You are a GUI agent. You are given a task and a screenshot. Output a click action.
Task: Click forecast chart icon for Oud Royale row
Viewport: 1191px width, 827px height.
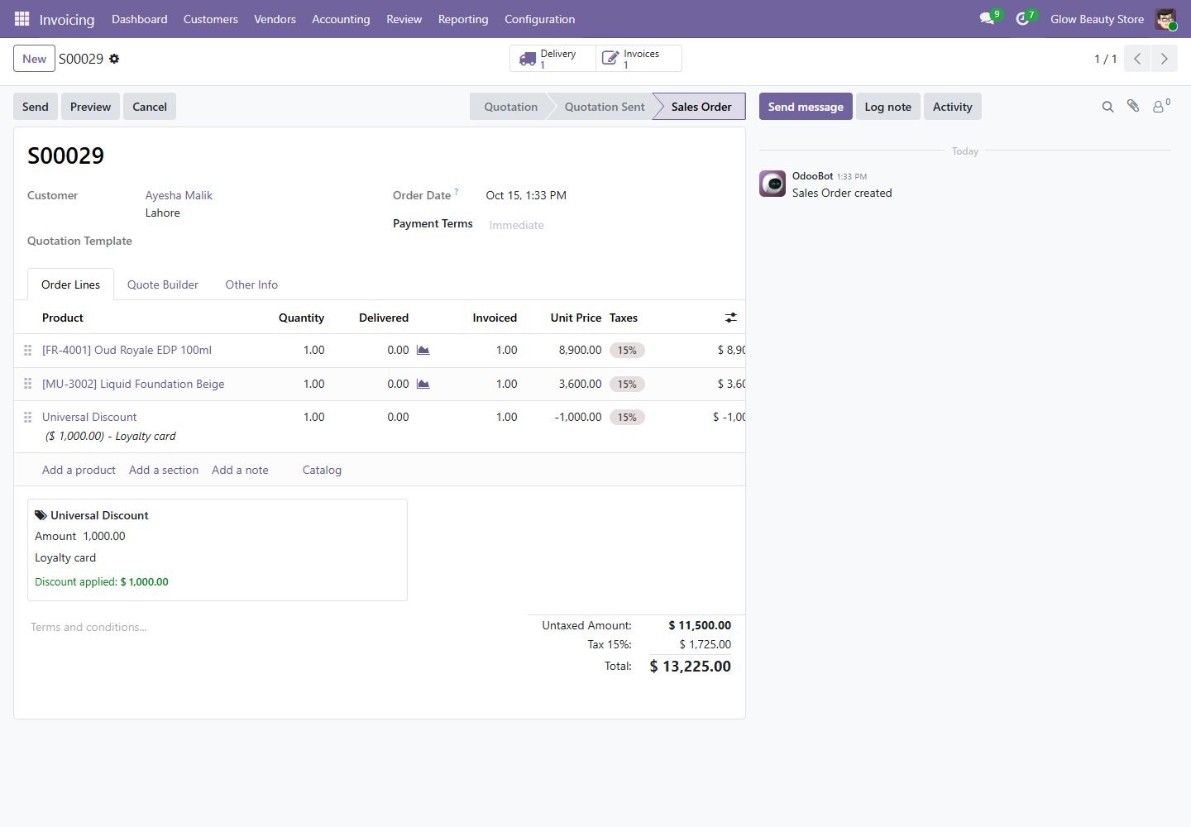[423, 350]
